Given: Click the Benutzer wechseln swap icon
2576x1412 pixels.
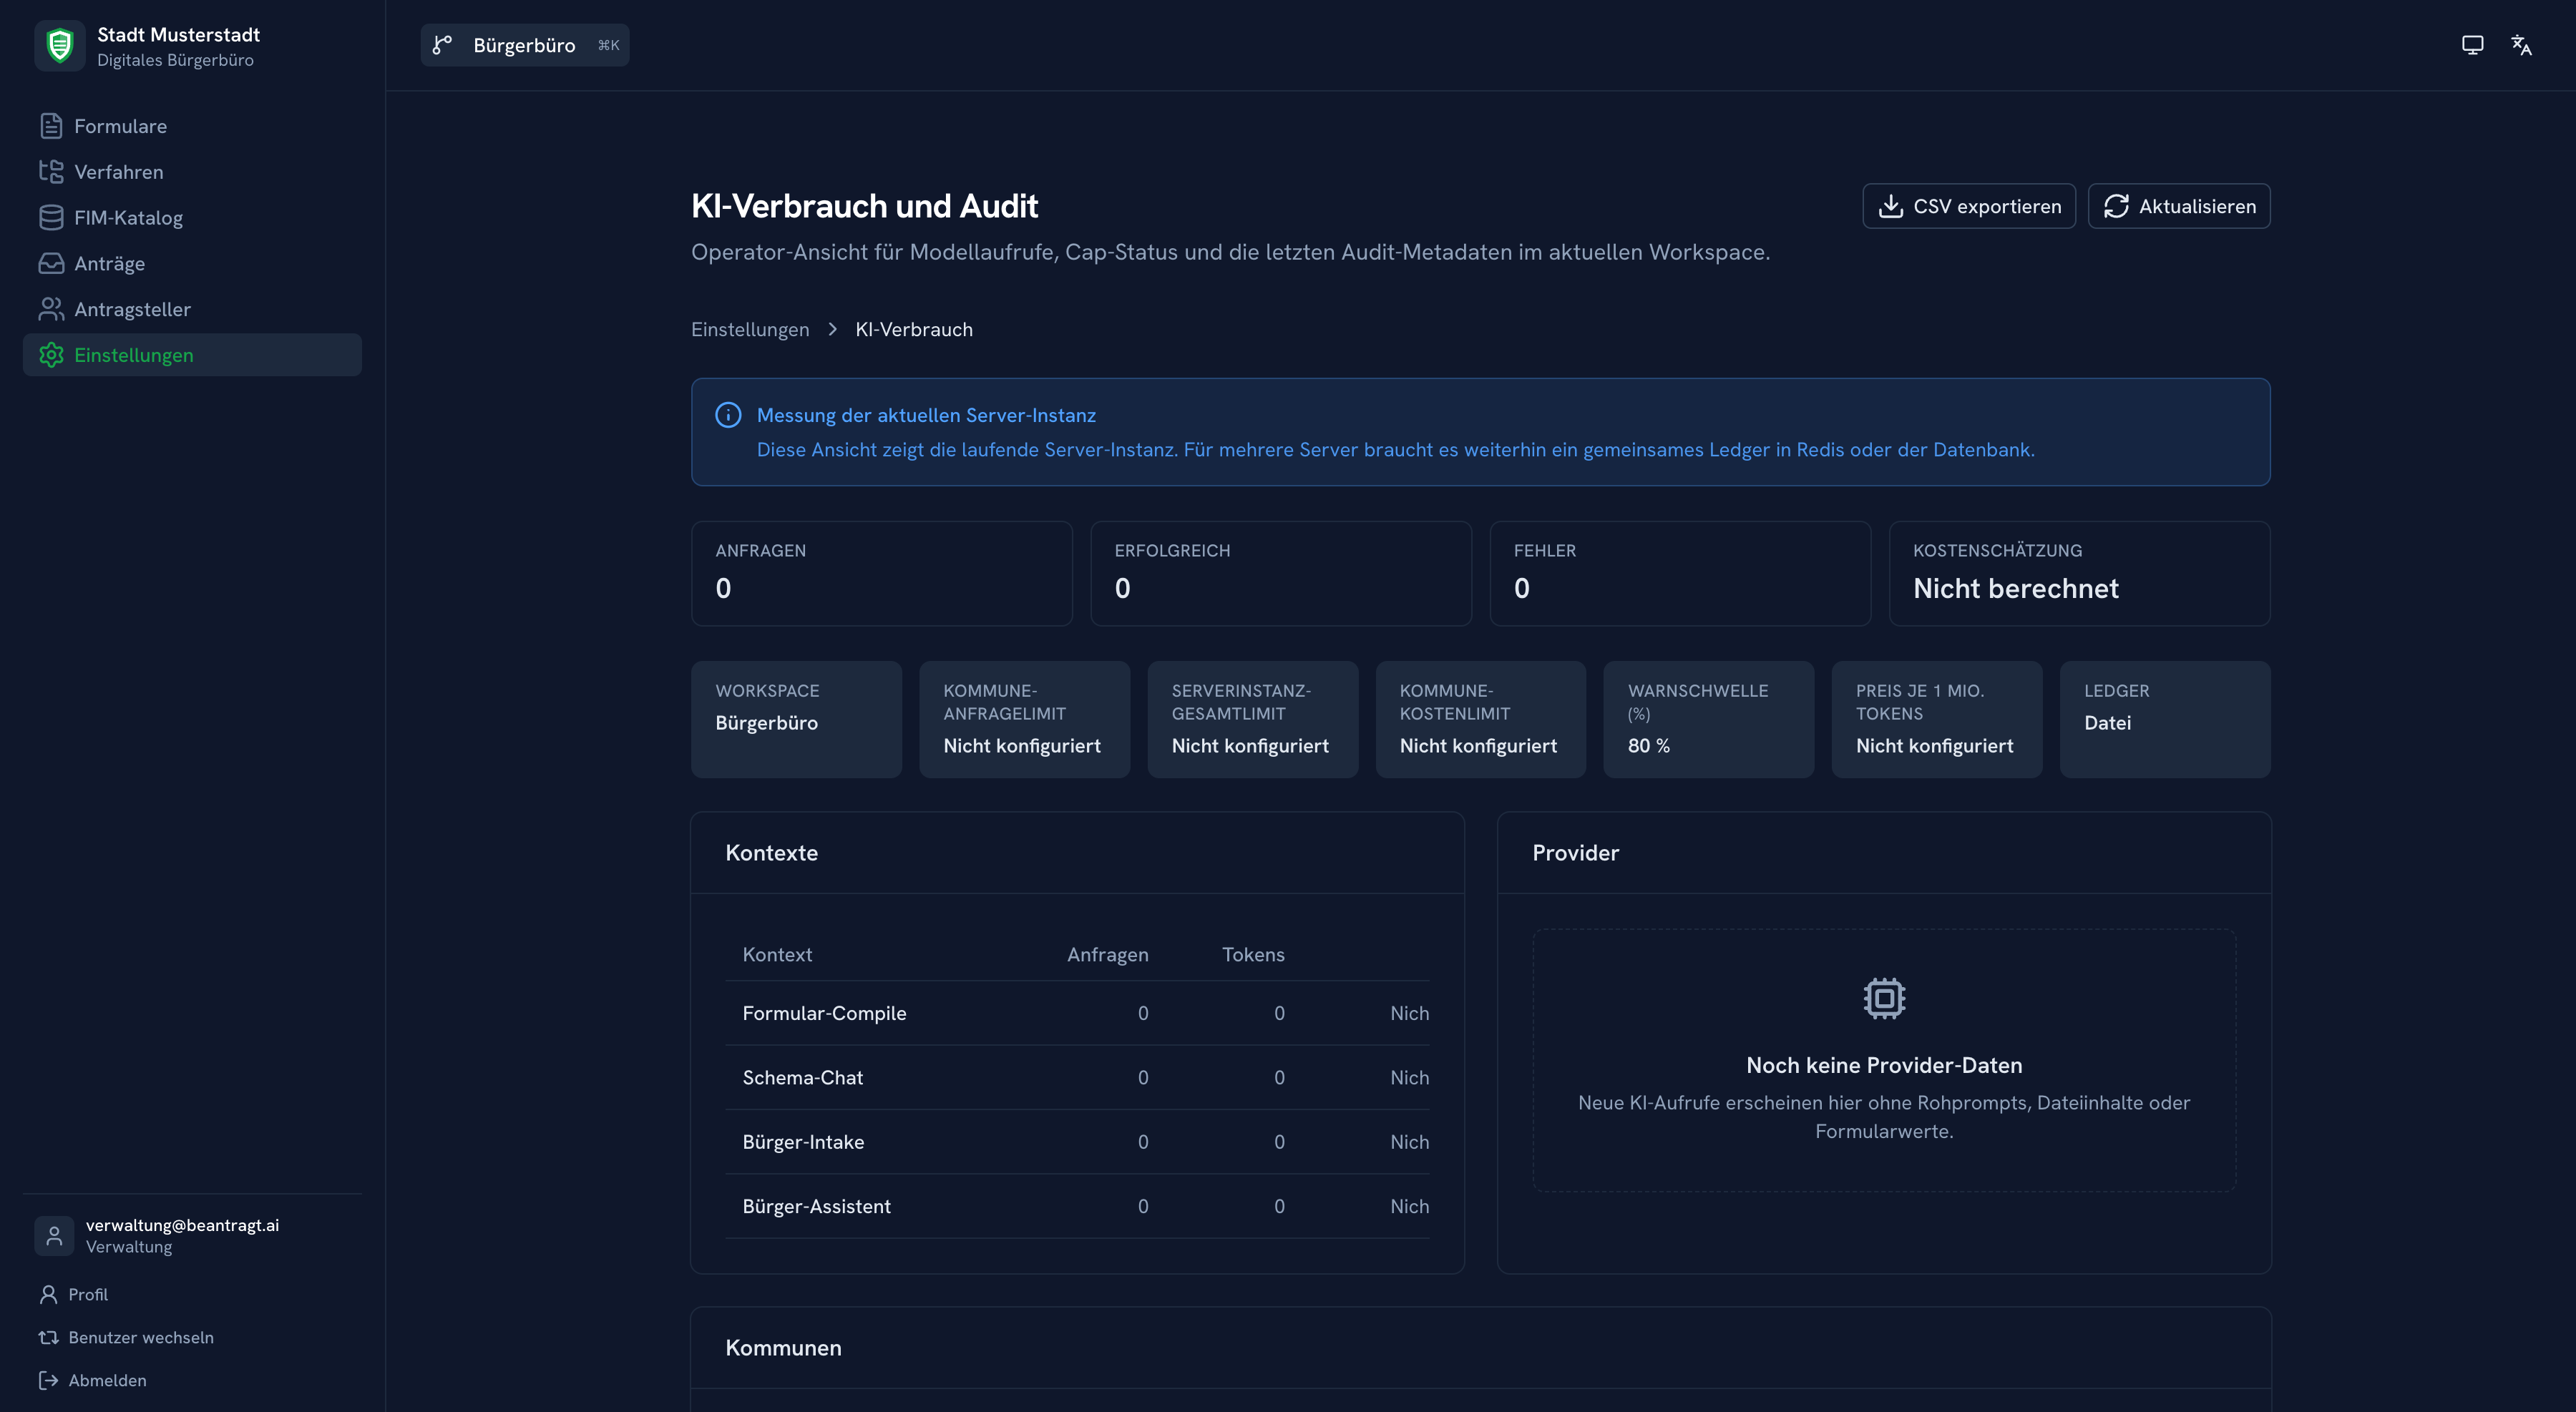Looking at the screenshot, I should click(x=48, y=1337).
